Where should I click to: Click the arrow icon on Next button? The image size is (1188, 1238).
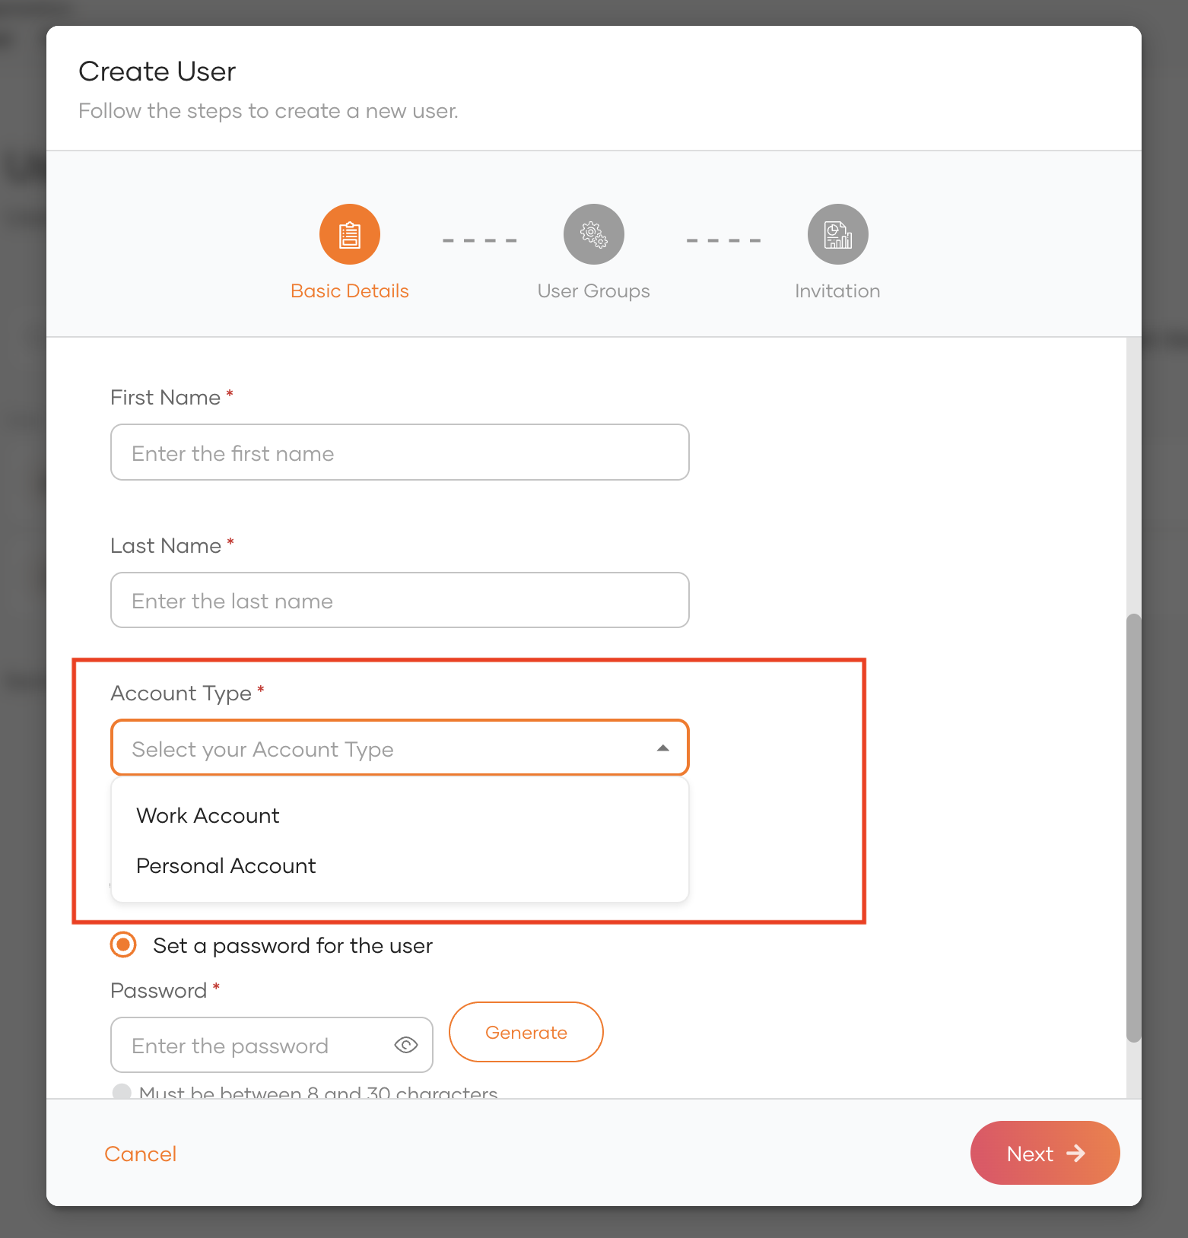pyautogui.click(x=1076, y=1154)
